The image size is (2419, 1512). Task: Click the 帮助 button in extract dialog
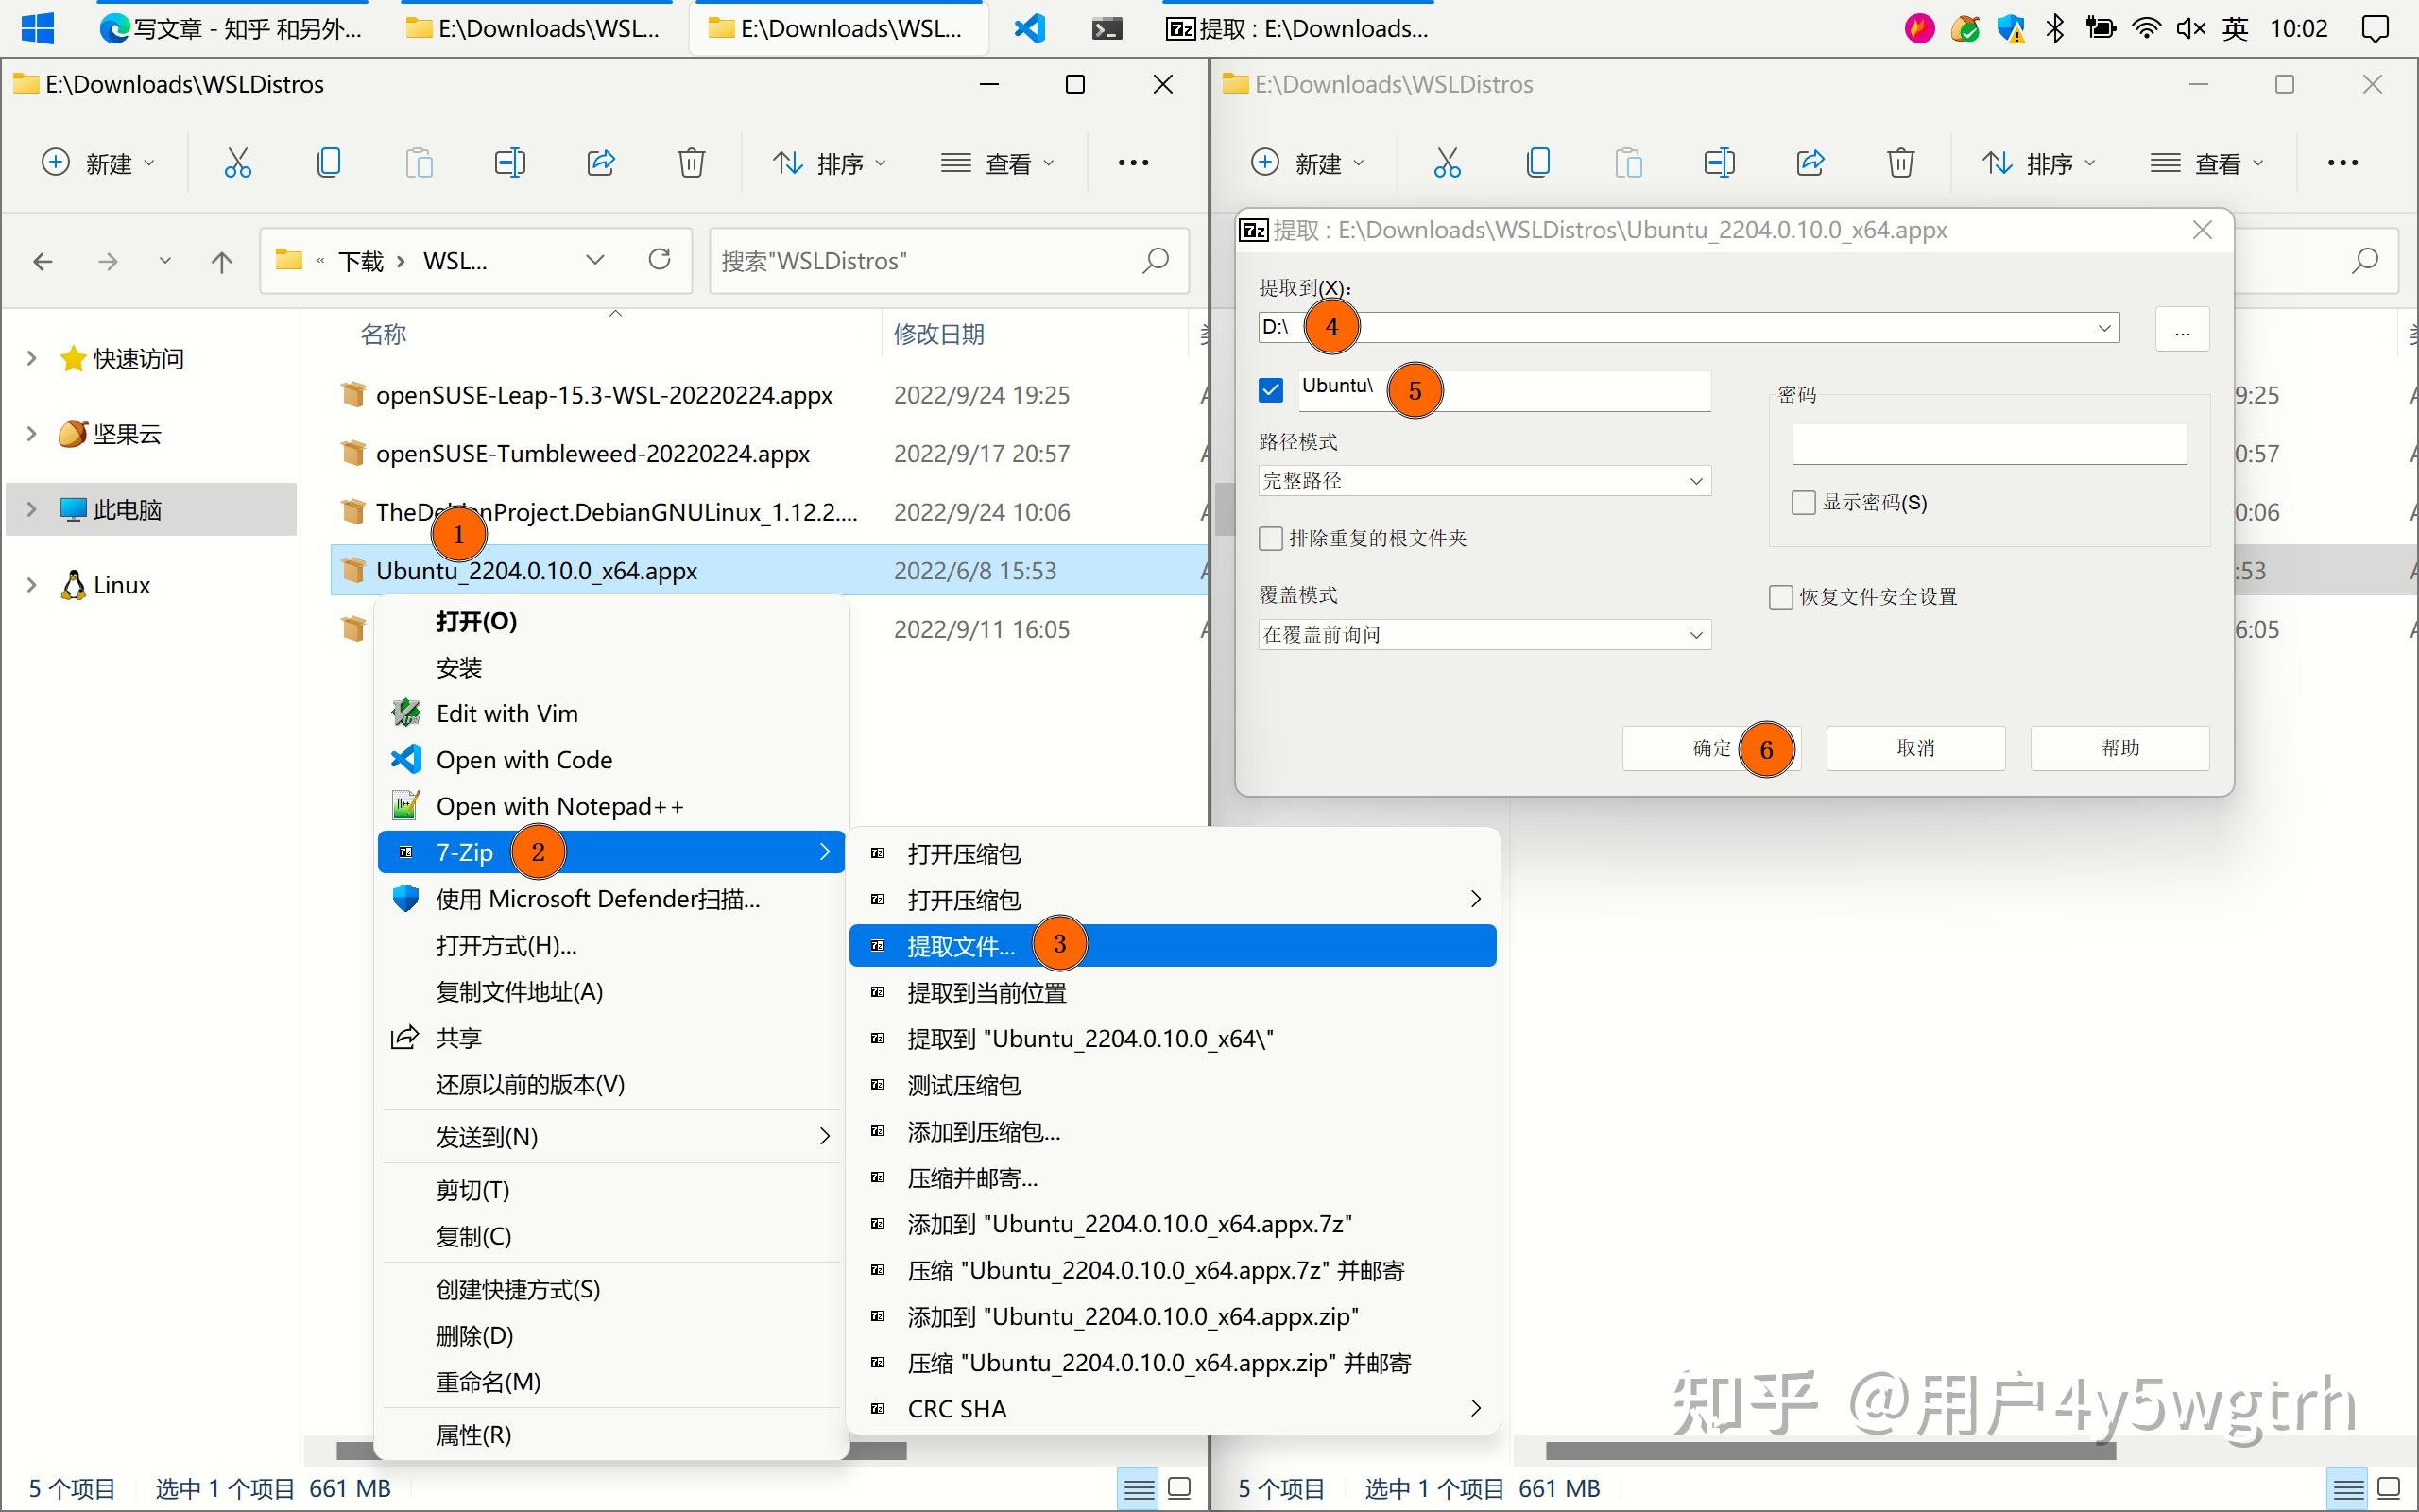click(2119, 748)
